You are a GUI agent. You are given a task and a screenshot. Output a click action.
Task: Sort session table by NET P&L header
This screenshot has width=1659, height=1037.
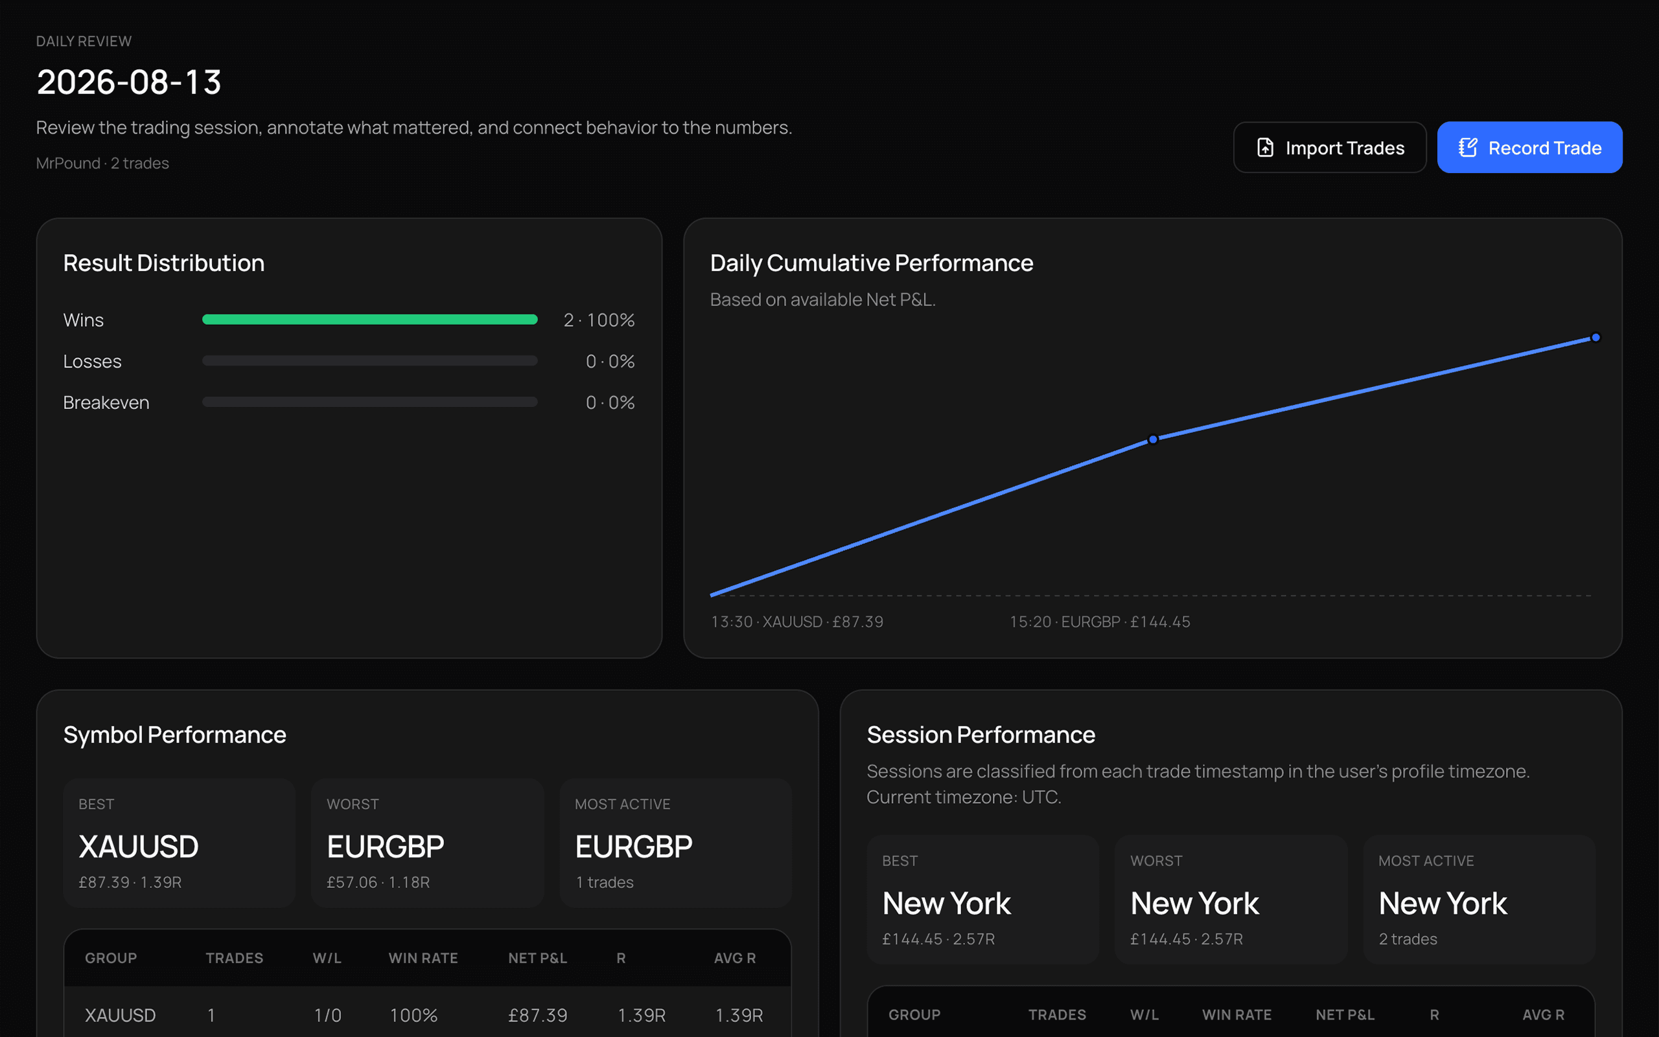click(x=1345, y=1015)
